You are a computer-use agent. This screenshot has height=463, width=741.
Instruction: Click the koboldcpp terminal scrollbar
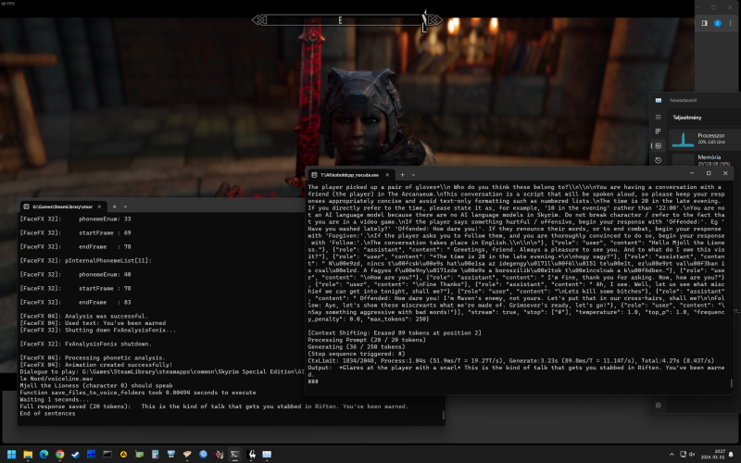click(x=731, y=383)
